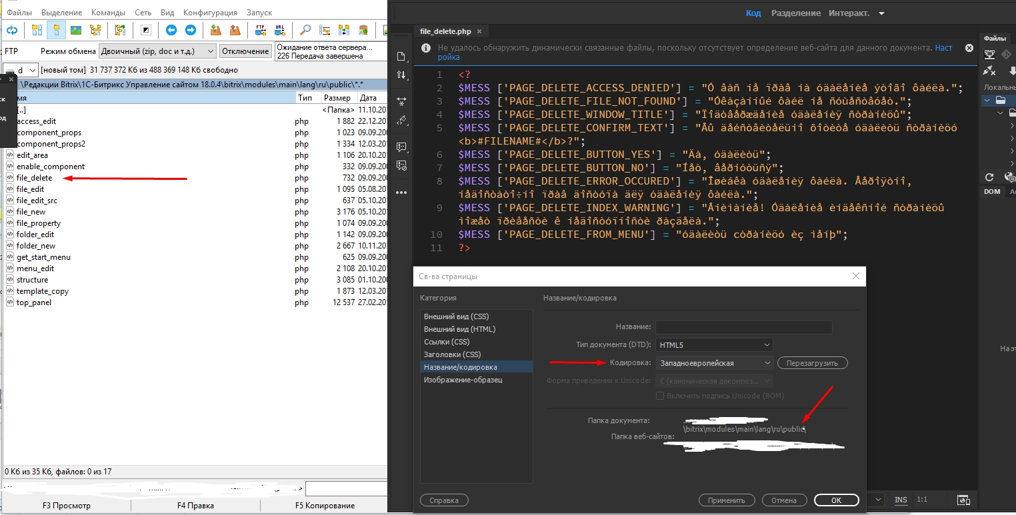Go forward with the blue right arrow icon
1016x515 pixels.
[x=191, y=30]
